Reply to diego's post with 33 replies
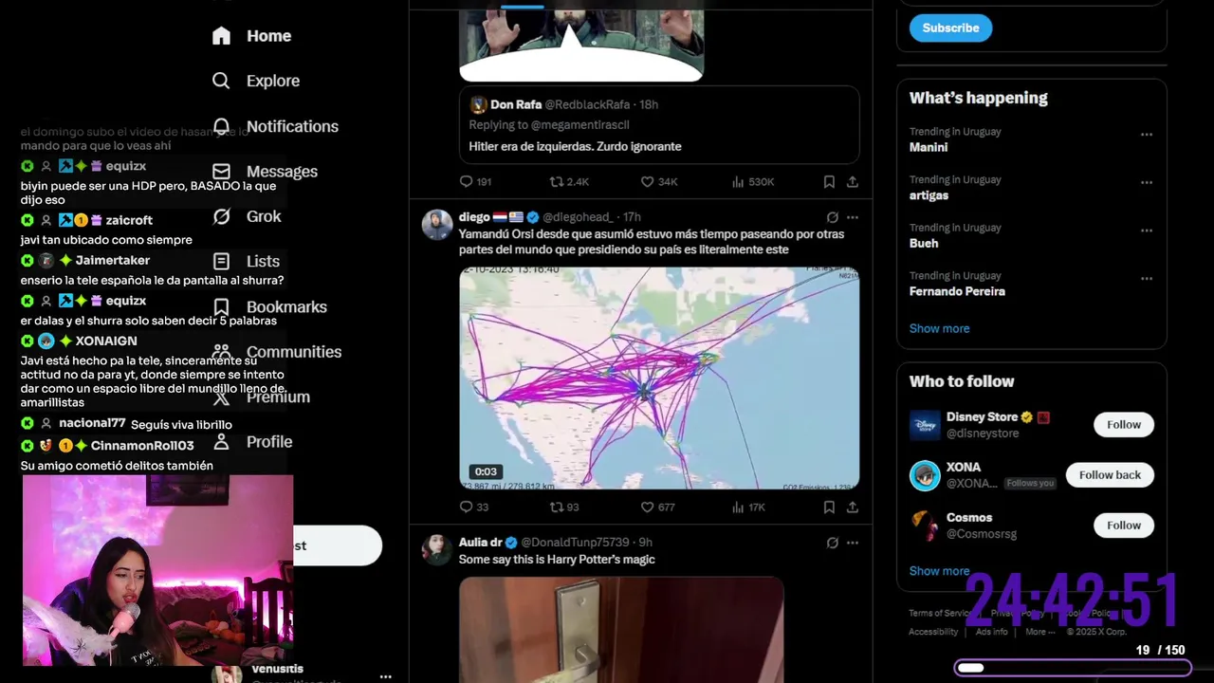 (x=466, y=507)
